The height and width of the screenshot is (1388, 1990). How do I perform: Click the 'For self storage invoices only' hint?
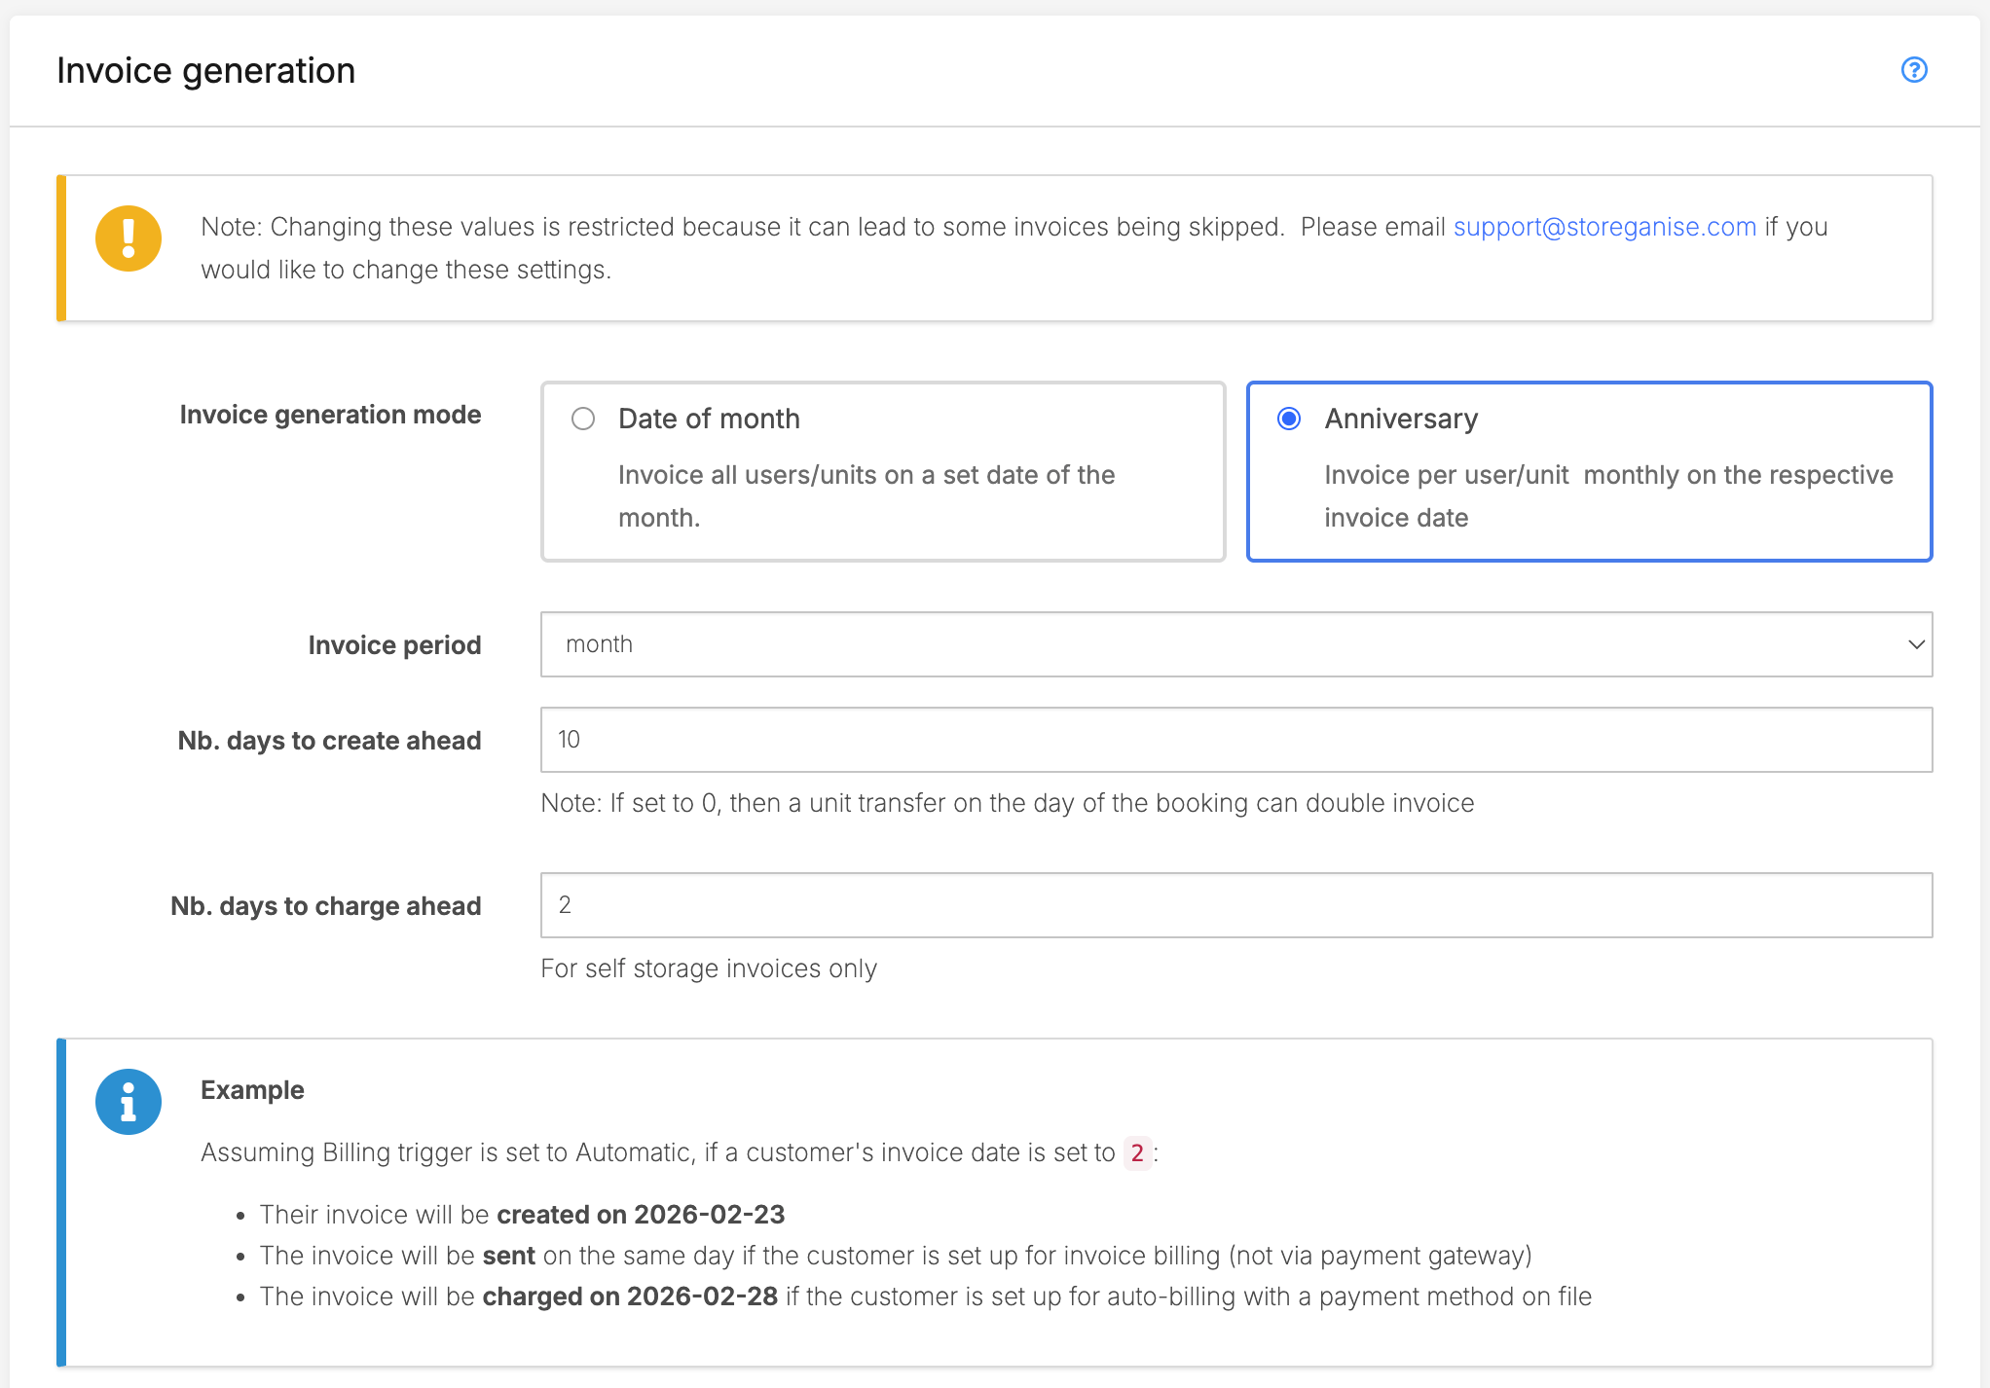coord(709,968)
